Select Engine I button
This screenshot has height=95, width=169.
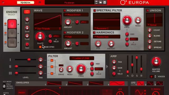pyautogui.click(x=12, y=24)
